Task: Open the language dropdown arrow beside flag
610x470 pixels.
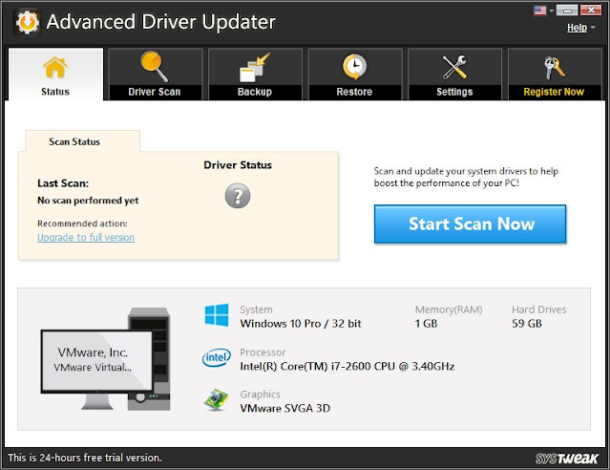Action: coord(551,11)
